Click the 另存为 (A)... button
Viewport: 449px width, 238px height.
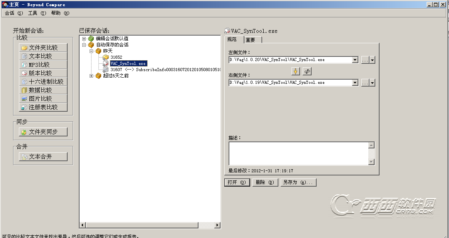298,182
